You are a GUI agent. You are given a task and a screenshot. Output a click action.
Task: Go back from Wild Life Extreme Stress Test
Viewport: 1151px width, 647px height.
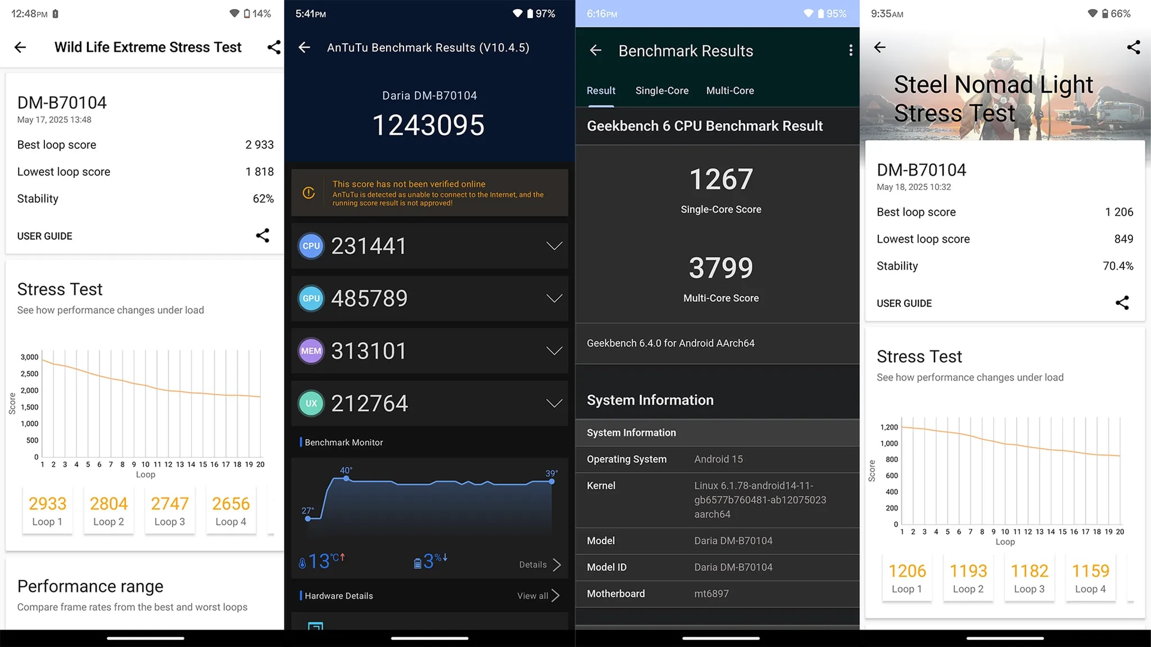[20, 48]
